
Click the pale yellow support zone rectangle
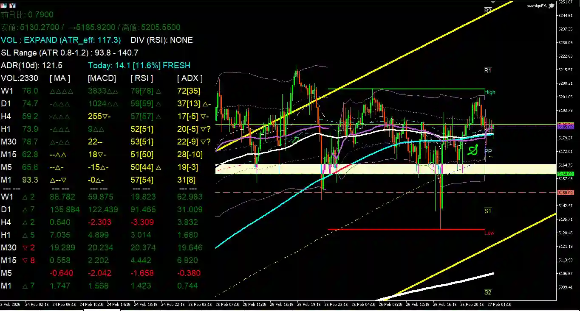click(x=348, y=169)
